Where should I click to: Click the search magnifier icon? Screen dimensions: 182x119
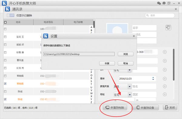147,16
